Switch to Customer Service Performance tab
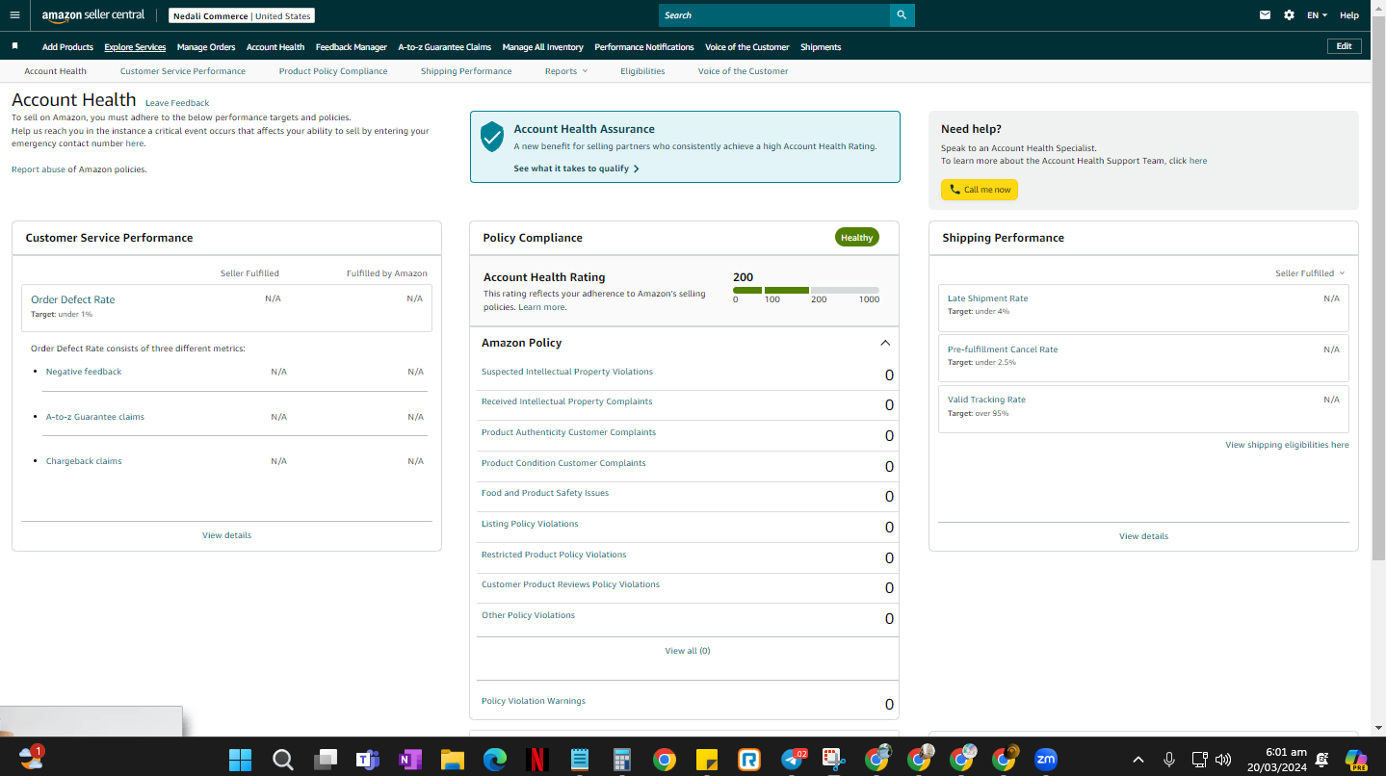 [183, 71]
